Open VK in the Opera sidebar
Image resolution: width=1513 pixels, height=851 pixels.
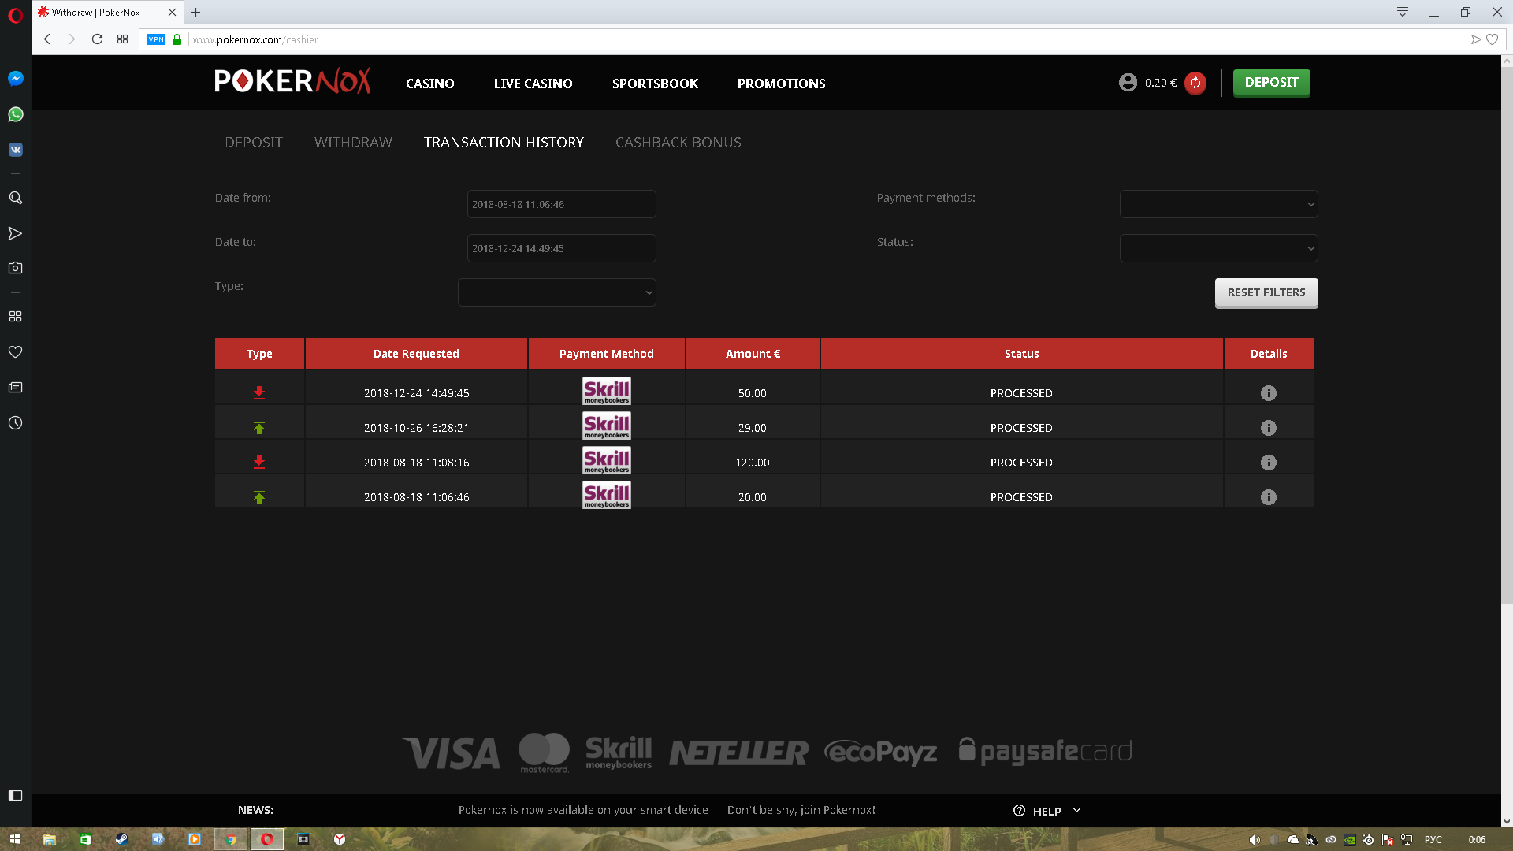[15, 150]
